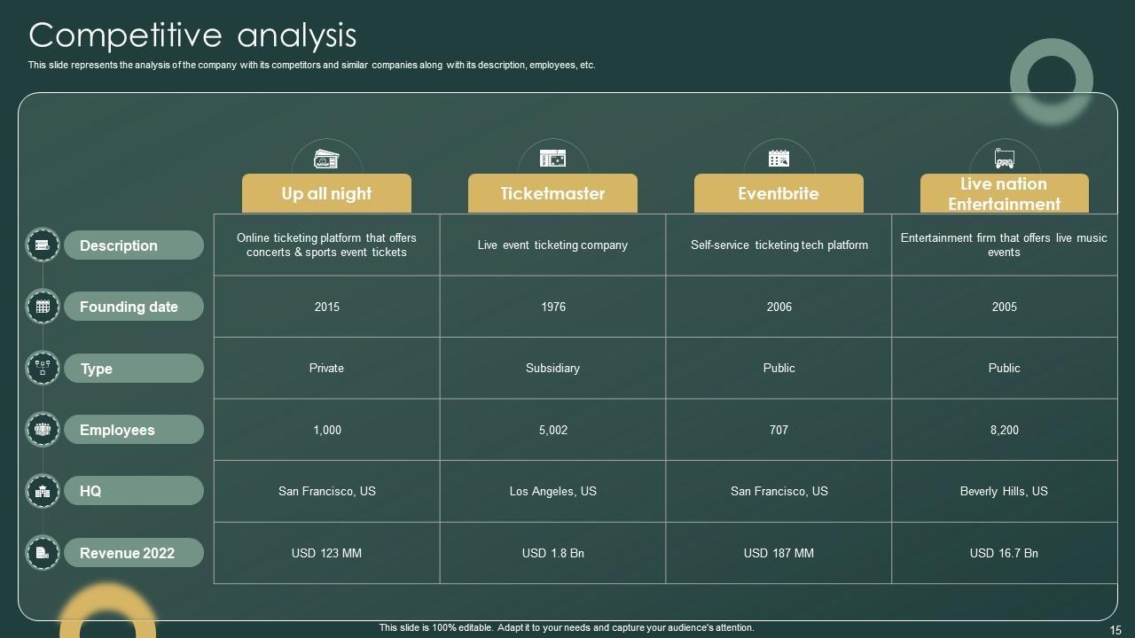1135x638 pixels.
Task: Click 'Self-service ticketing tech platform' cell
Action: [779, 245]
